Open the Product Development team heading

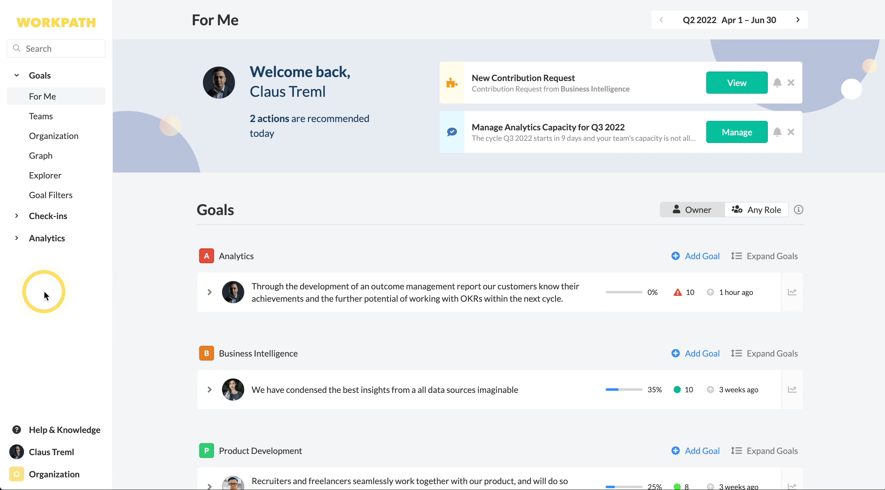(x=260, y=451)
